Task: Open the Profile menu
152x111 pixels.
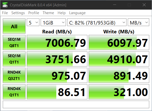Action: [x=34, y=13]
